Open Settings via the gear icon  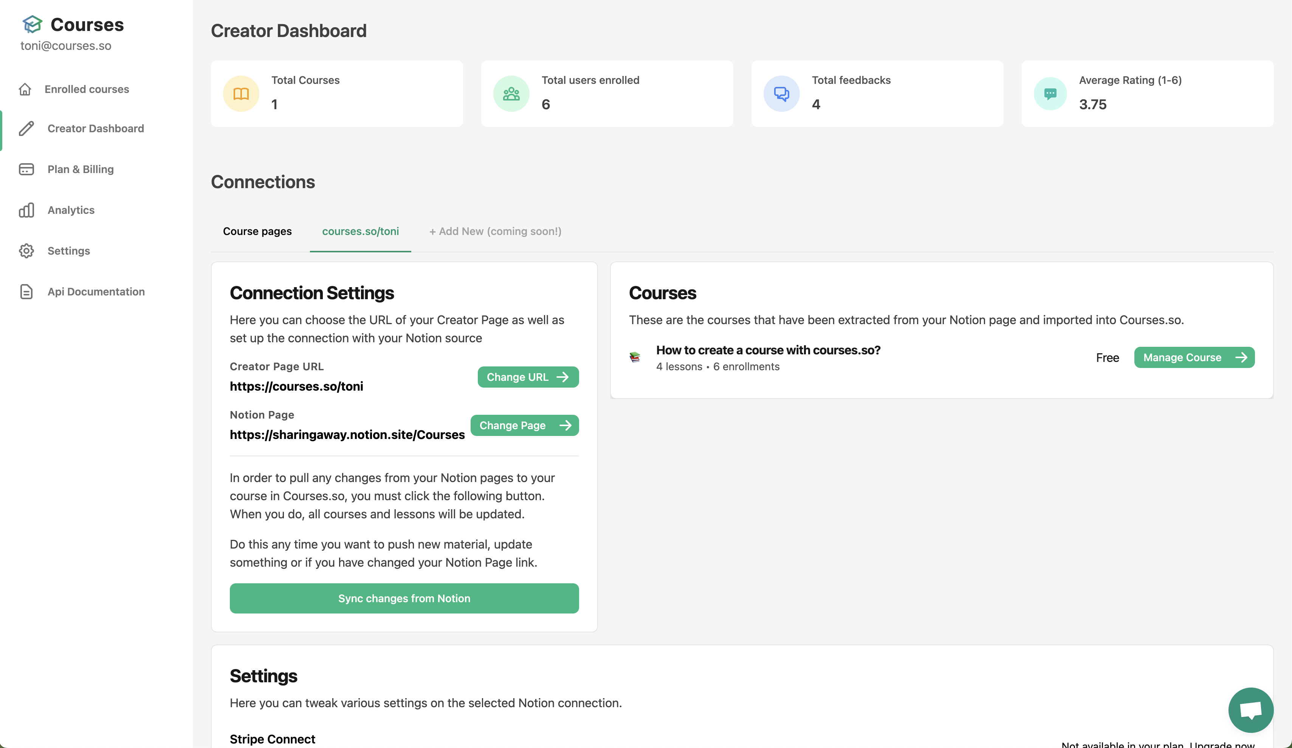[x=26, y=250]
